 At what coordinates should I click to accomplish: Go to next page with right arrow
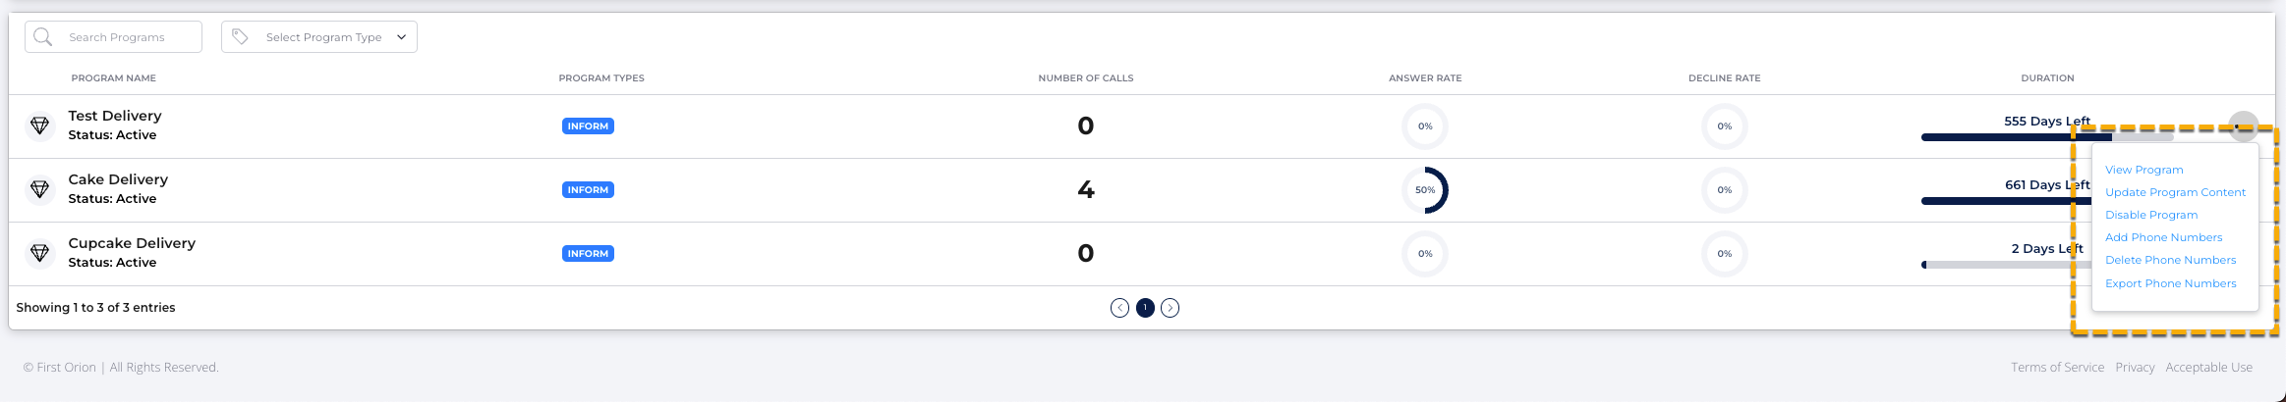tap(1170, 308)
